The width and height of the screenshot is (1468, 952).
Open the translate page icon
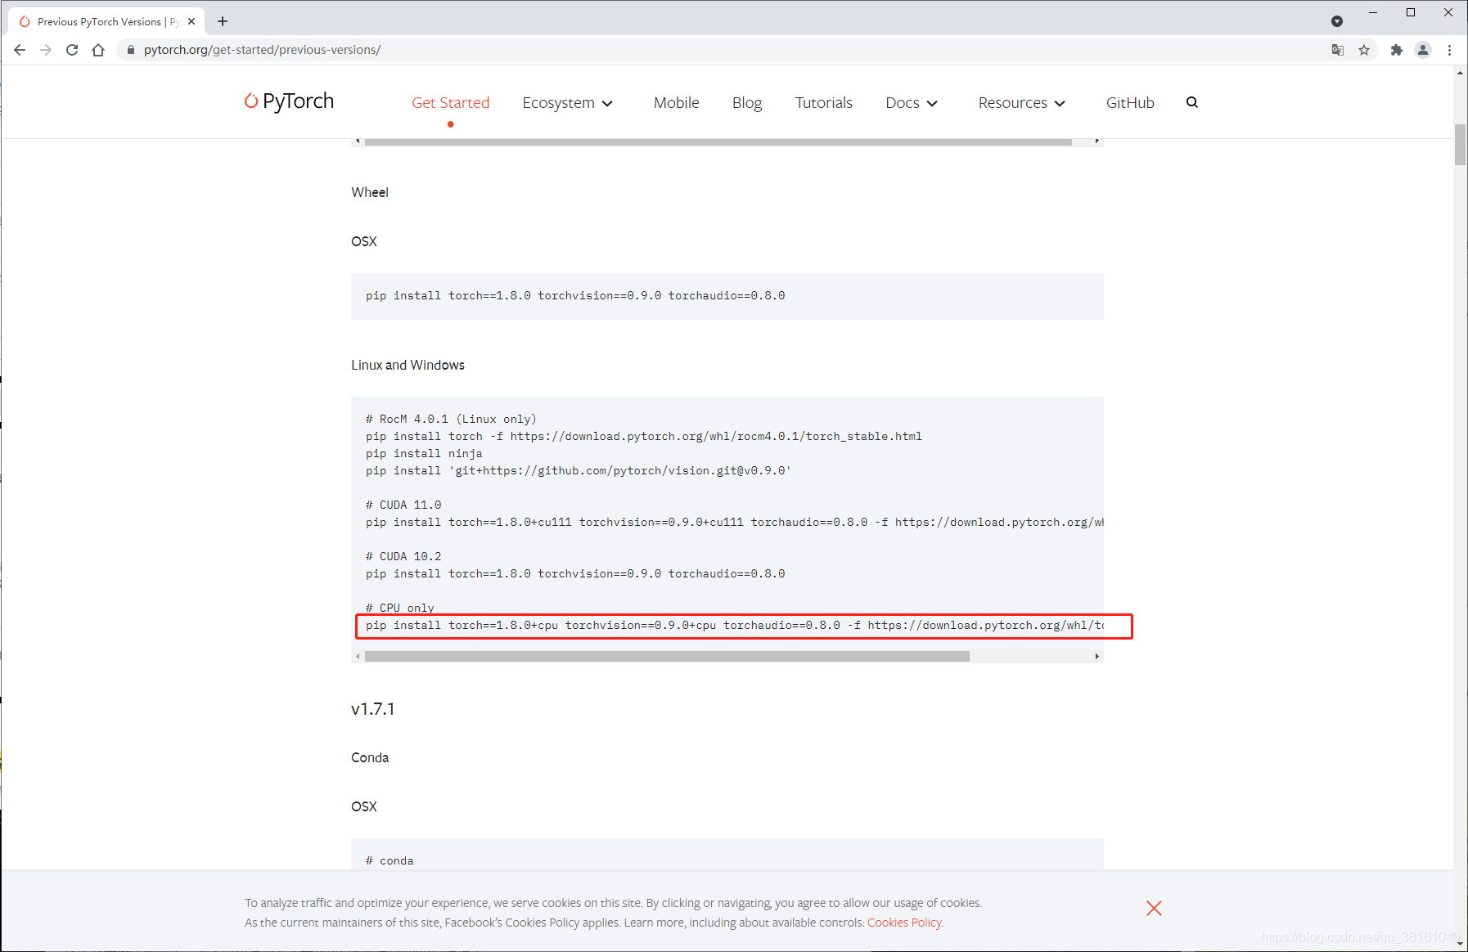coord(1338,50)
